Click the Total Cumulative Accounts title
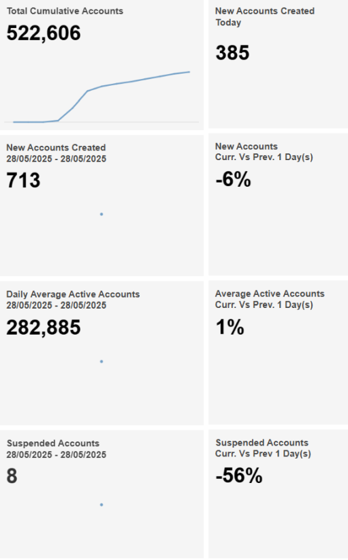 point(65,11)
